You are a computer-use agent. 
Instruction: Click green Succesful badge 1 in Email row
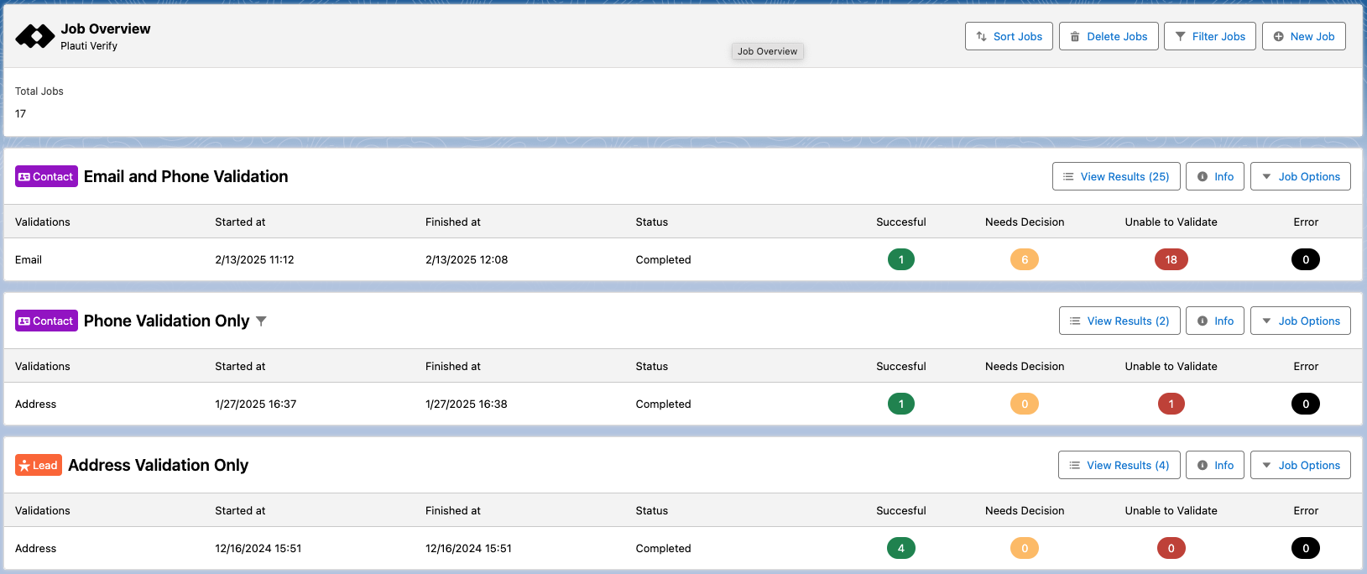(901, 259)
